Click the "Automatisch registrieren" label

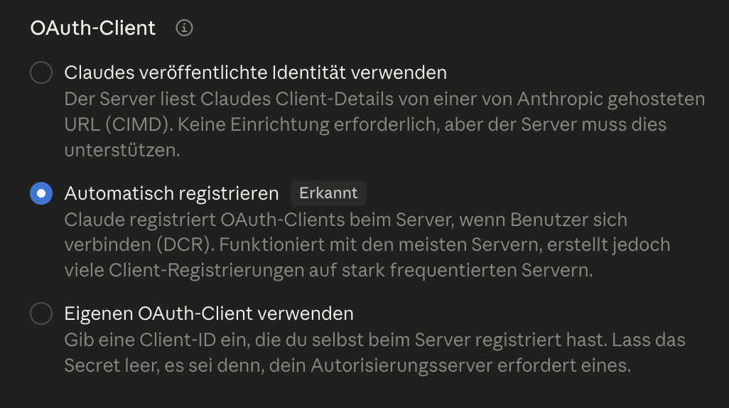[x=171, y=193]
